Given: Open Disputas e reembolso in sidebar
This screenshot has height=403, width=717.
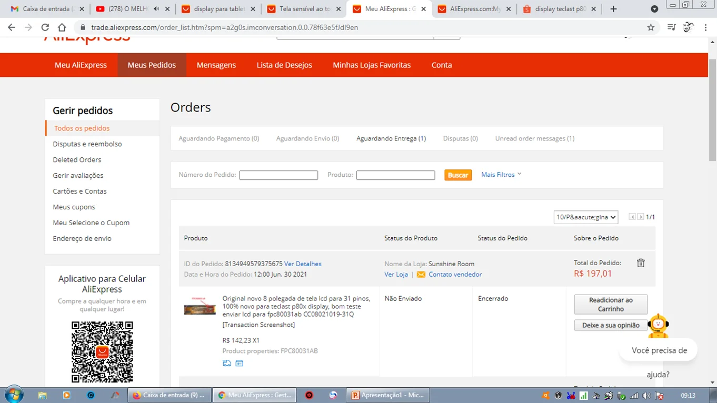Looking at the screenshot, I should (87, 144).
